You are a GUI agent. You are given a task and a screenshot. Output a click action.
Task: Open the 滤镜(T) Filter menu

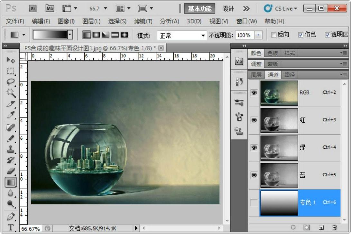[143, 22]
